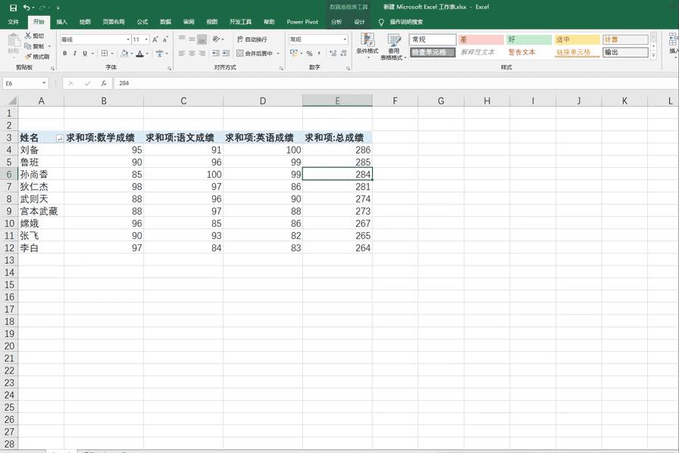The width and height of the screenshot is (679, 453).
Task: Click the insert function fx icon
Action: click(x=104, y=83)
